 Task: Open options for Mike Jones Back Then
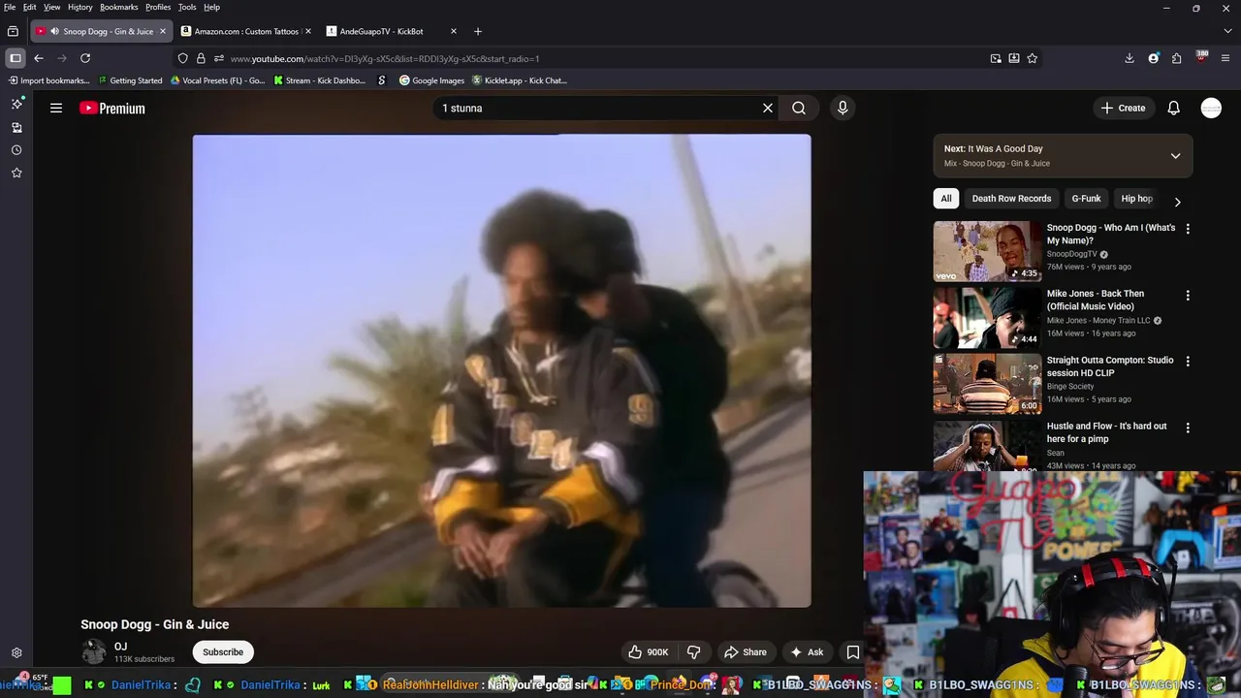[x=1188, y=295]
